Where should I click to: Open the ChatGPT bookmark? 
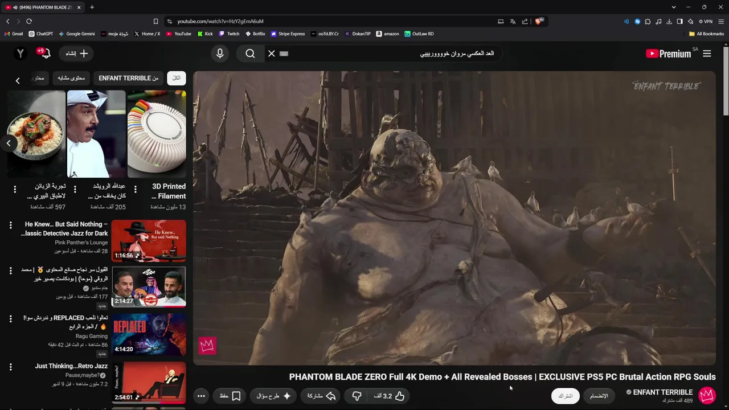click(40, 34)
